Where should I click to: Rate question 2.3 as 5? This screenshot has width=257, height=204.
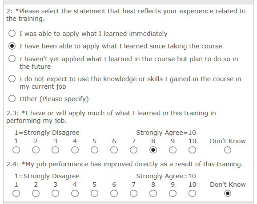(x=94, y=150)
